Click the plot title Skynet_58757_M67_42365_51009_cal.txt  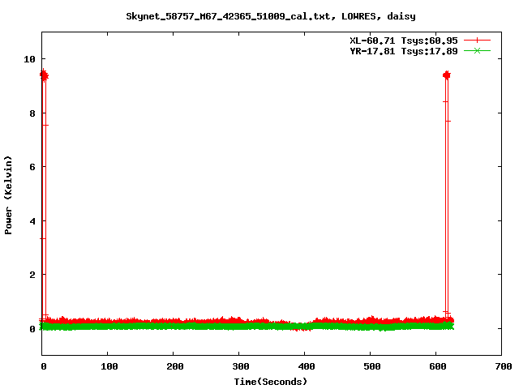(x=228, y=16)
